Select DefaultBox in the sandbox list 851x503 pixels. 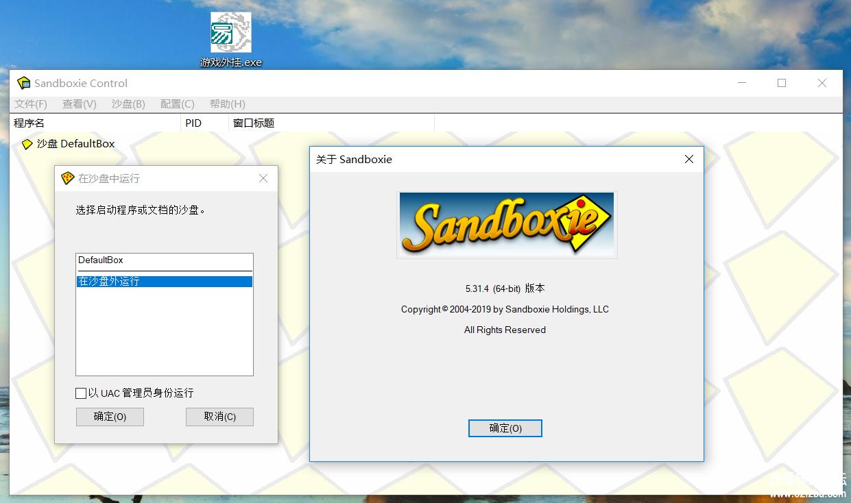[x=165, y=260]
